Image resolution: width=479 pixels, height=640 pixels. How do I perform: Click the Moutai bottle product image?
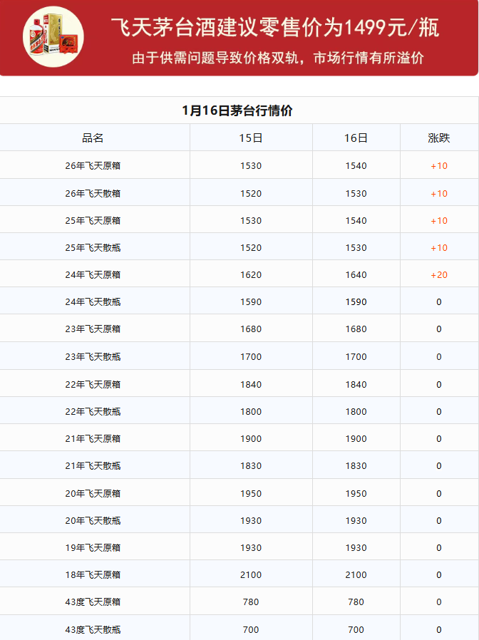(x=53, y=36)
